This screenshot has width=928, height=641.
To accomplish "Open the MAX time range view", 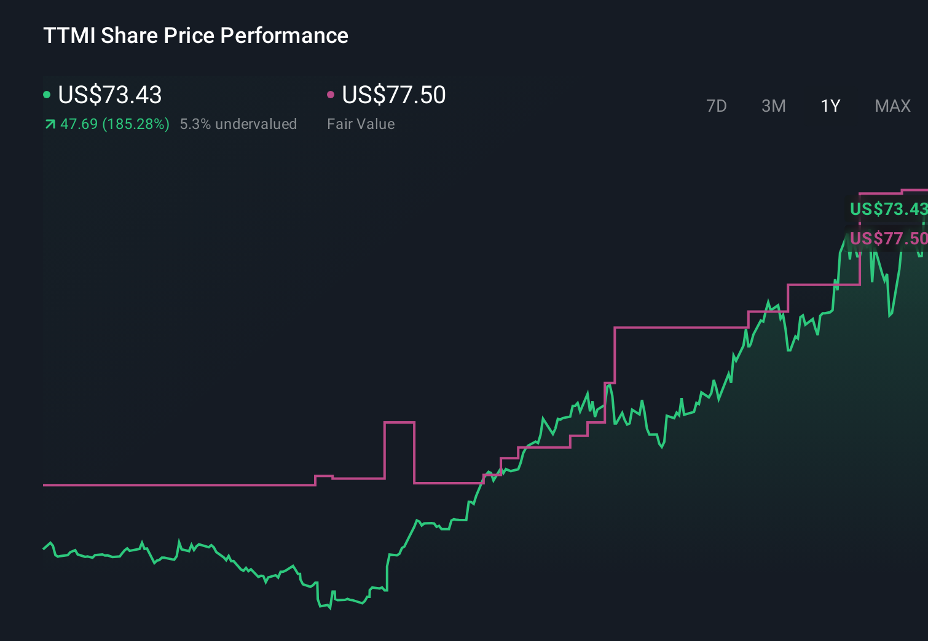I will coord(892,106).
